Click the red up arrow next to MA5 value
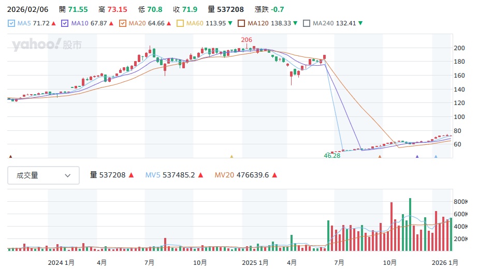This screenshot has height=269, width=479. [x=54, y=23]
